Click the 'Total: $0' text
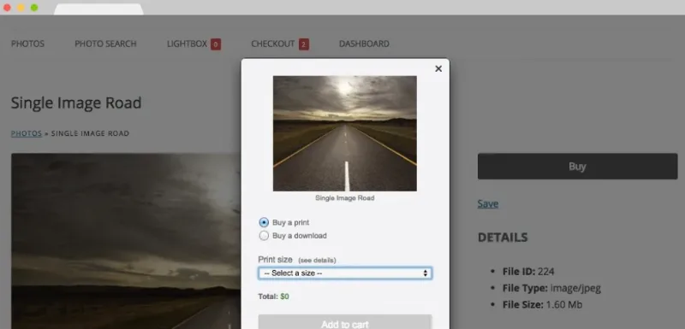This screenshot has height=329, width=685. (273, 297)
